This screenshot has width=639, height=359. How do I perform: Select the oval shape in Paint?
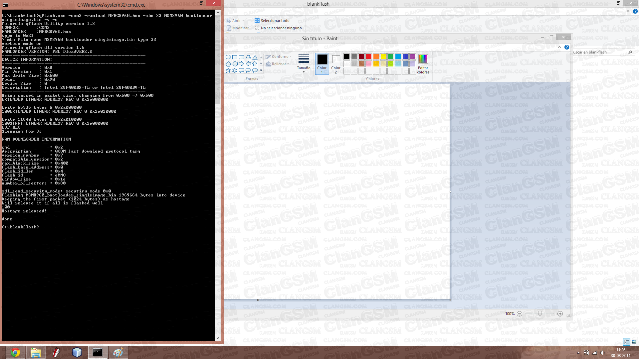coord(228,57)
